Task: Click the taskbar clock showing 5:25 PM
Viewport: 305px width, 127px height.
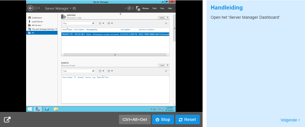Action: pyautogui.click(x=169, y=109)
